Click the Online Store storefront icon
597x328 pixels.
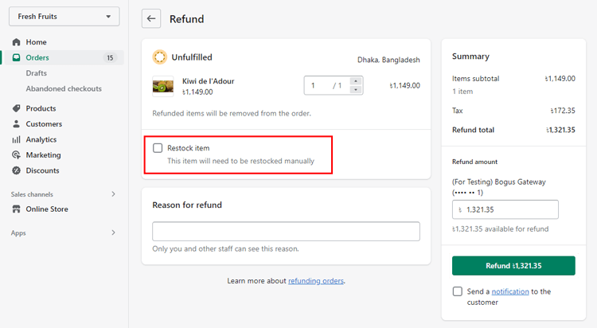17,209
